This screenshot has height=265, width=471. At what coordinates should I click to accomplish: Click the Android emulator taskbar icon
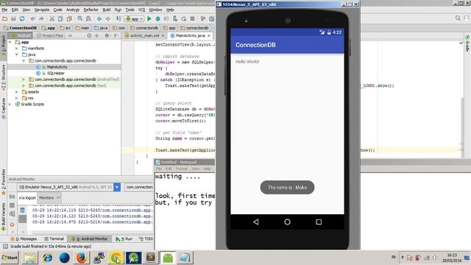coord(168,258)
